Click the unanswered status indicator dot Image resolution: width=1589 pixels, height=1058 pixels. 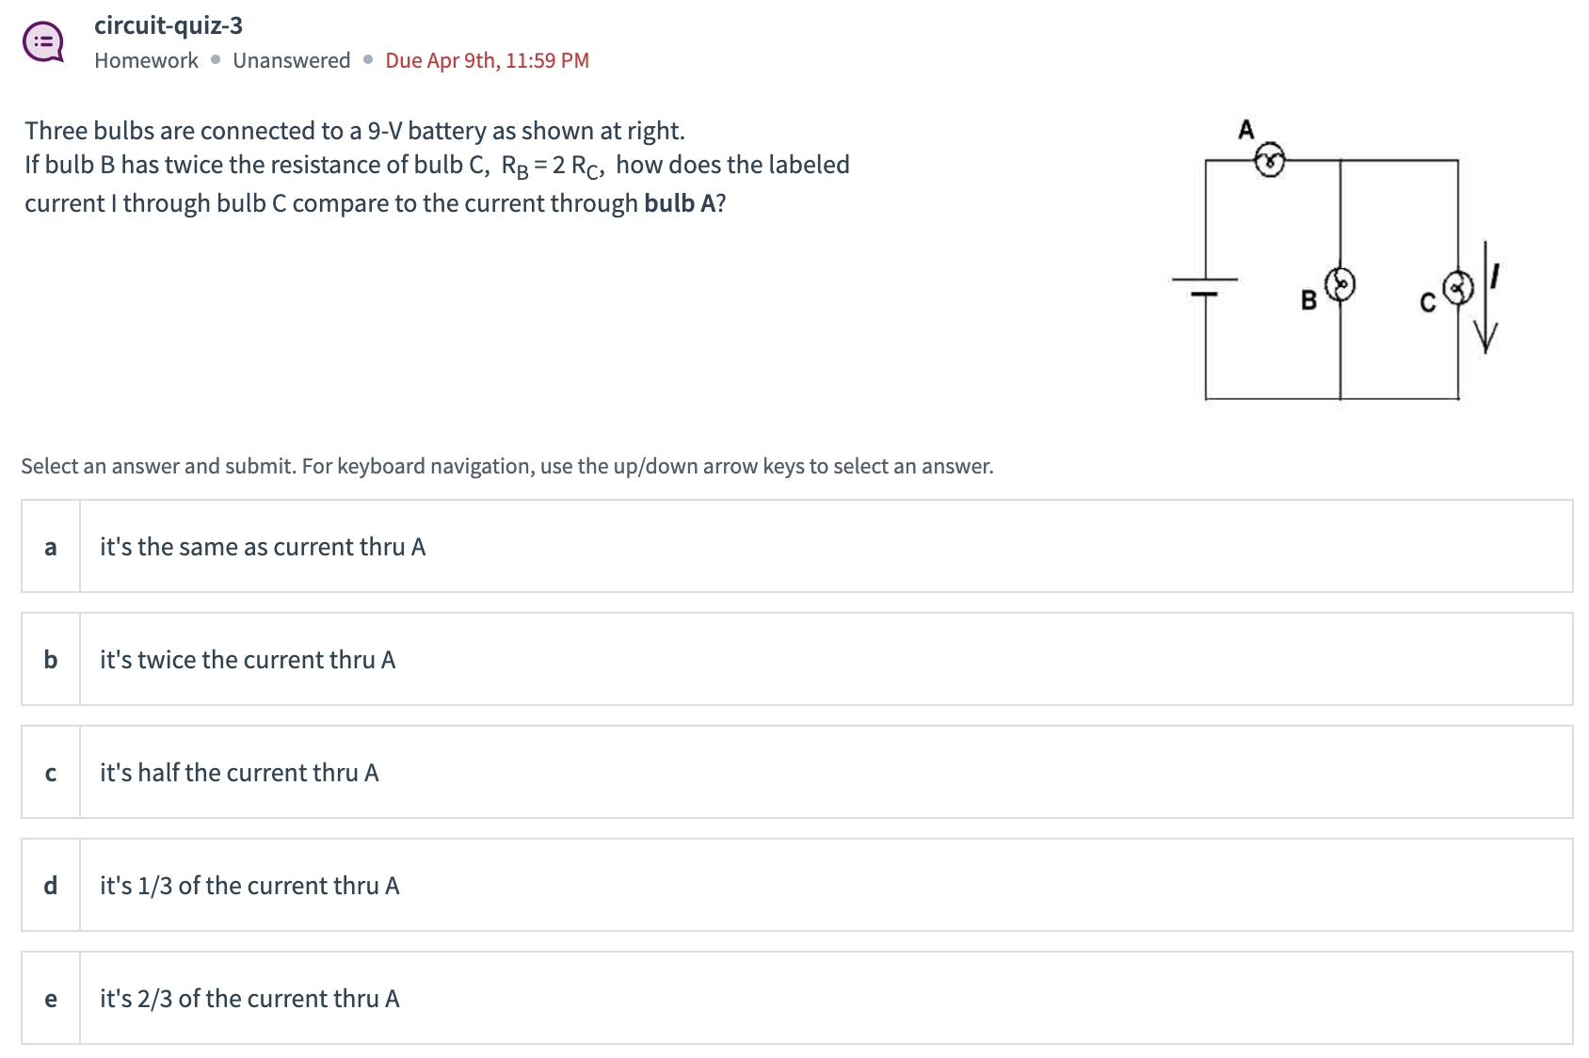[x=365, y=60]
